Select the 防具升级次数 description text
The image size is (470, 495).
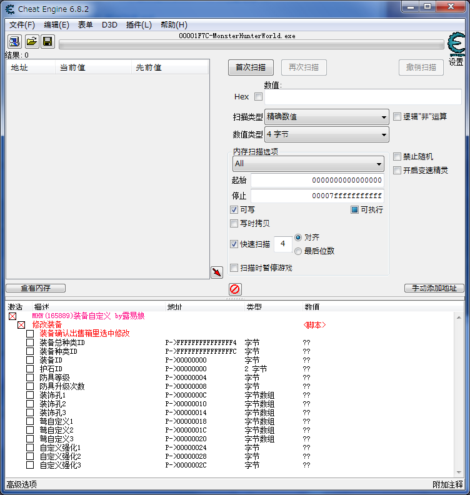[62, 386]
